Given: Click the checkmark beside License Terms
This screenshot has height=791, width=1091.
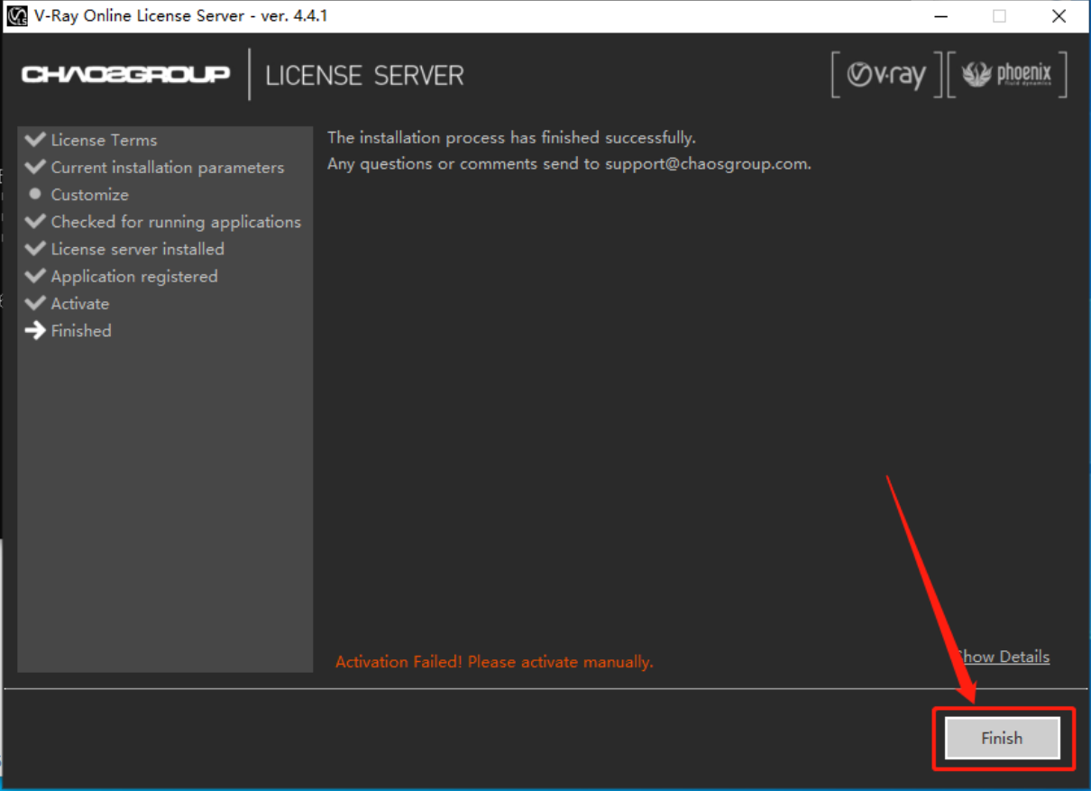Looking at the screenshot, I should [x=35, y=140].
